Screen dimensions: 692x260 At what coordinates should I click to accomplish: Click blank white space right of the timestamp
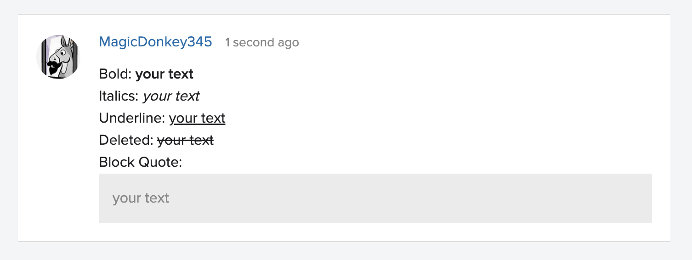(459, 43)
